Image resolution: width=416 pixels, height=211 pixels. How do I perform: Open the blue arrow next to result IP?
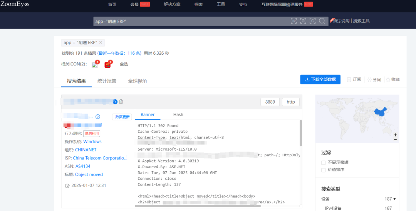pos(115,102)
